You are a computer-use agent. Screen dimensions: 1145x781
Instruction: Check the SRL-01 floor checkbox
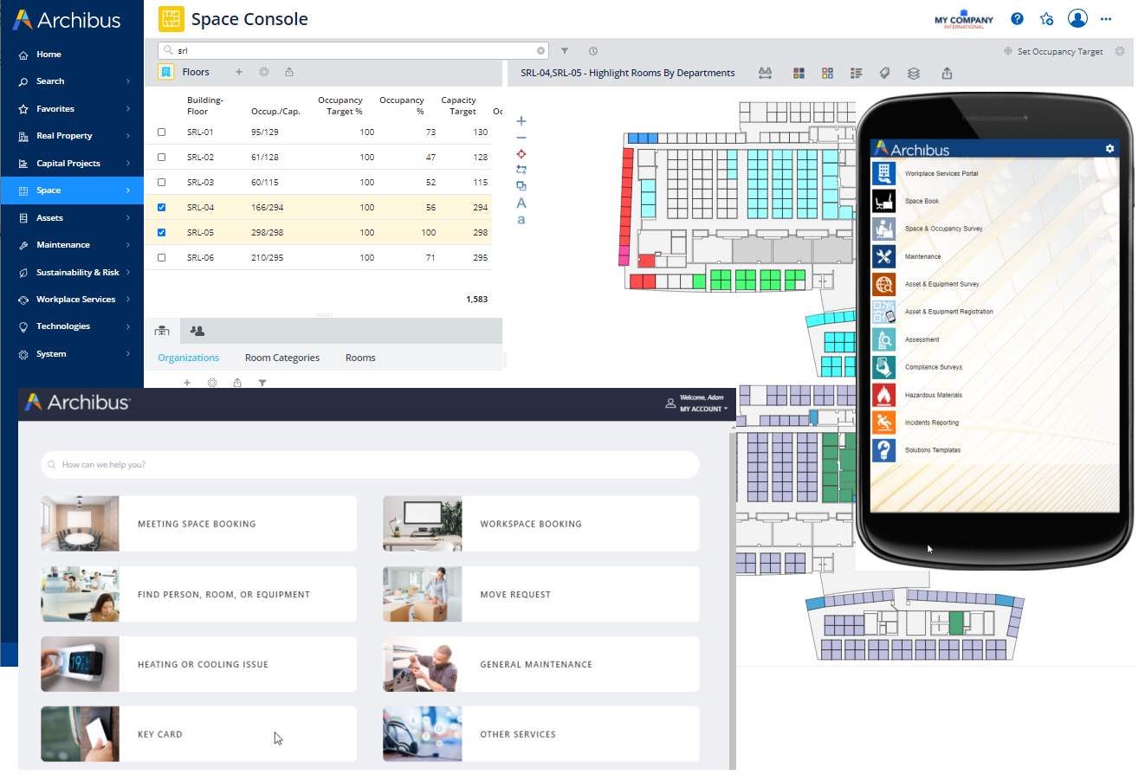pos(161,132)
